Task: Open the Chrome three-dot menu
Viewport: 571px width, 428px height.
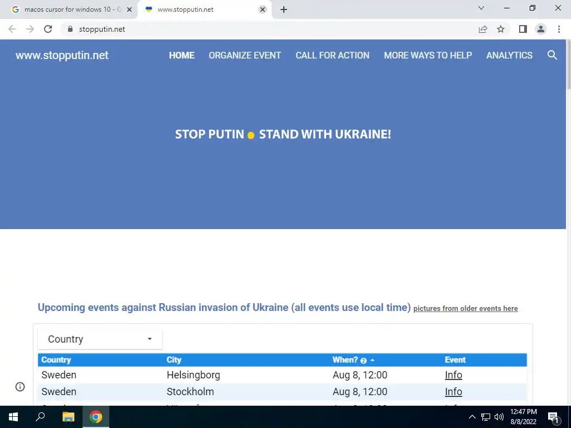Action: pos(559,29)
